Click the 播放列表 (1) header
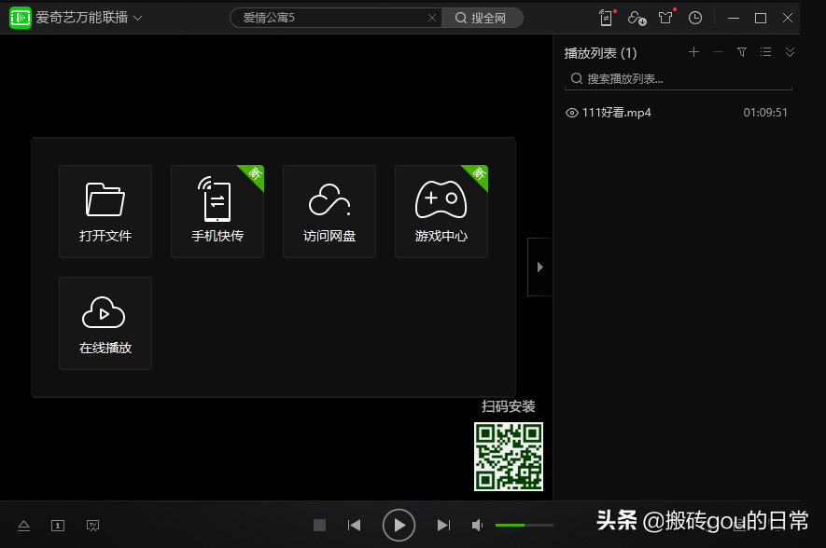 (600, 53)
